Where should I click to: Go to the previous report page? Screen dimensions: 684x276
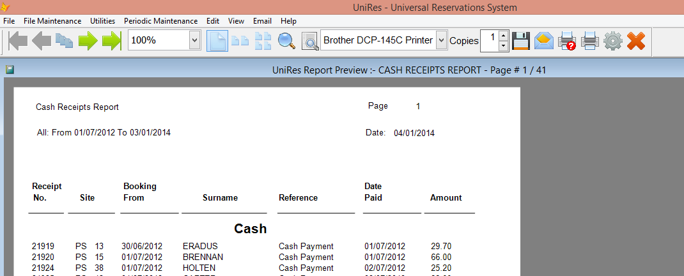42,41
